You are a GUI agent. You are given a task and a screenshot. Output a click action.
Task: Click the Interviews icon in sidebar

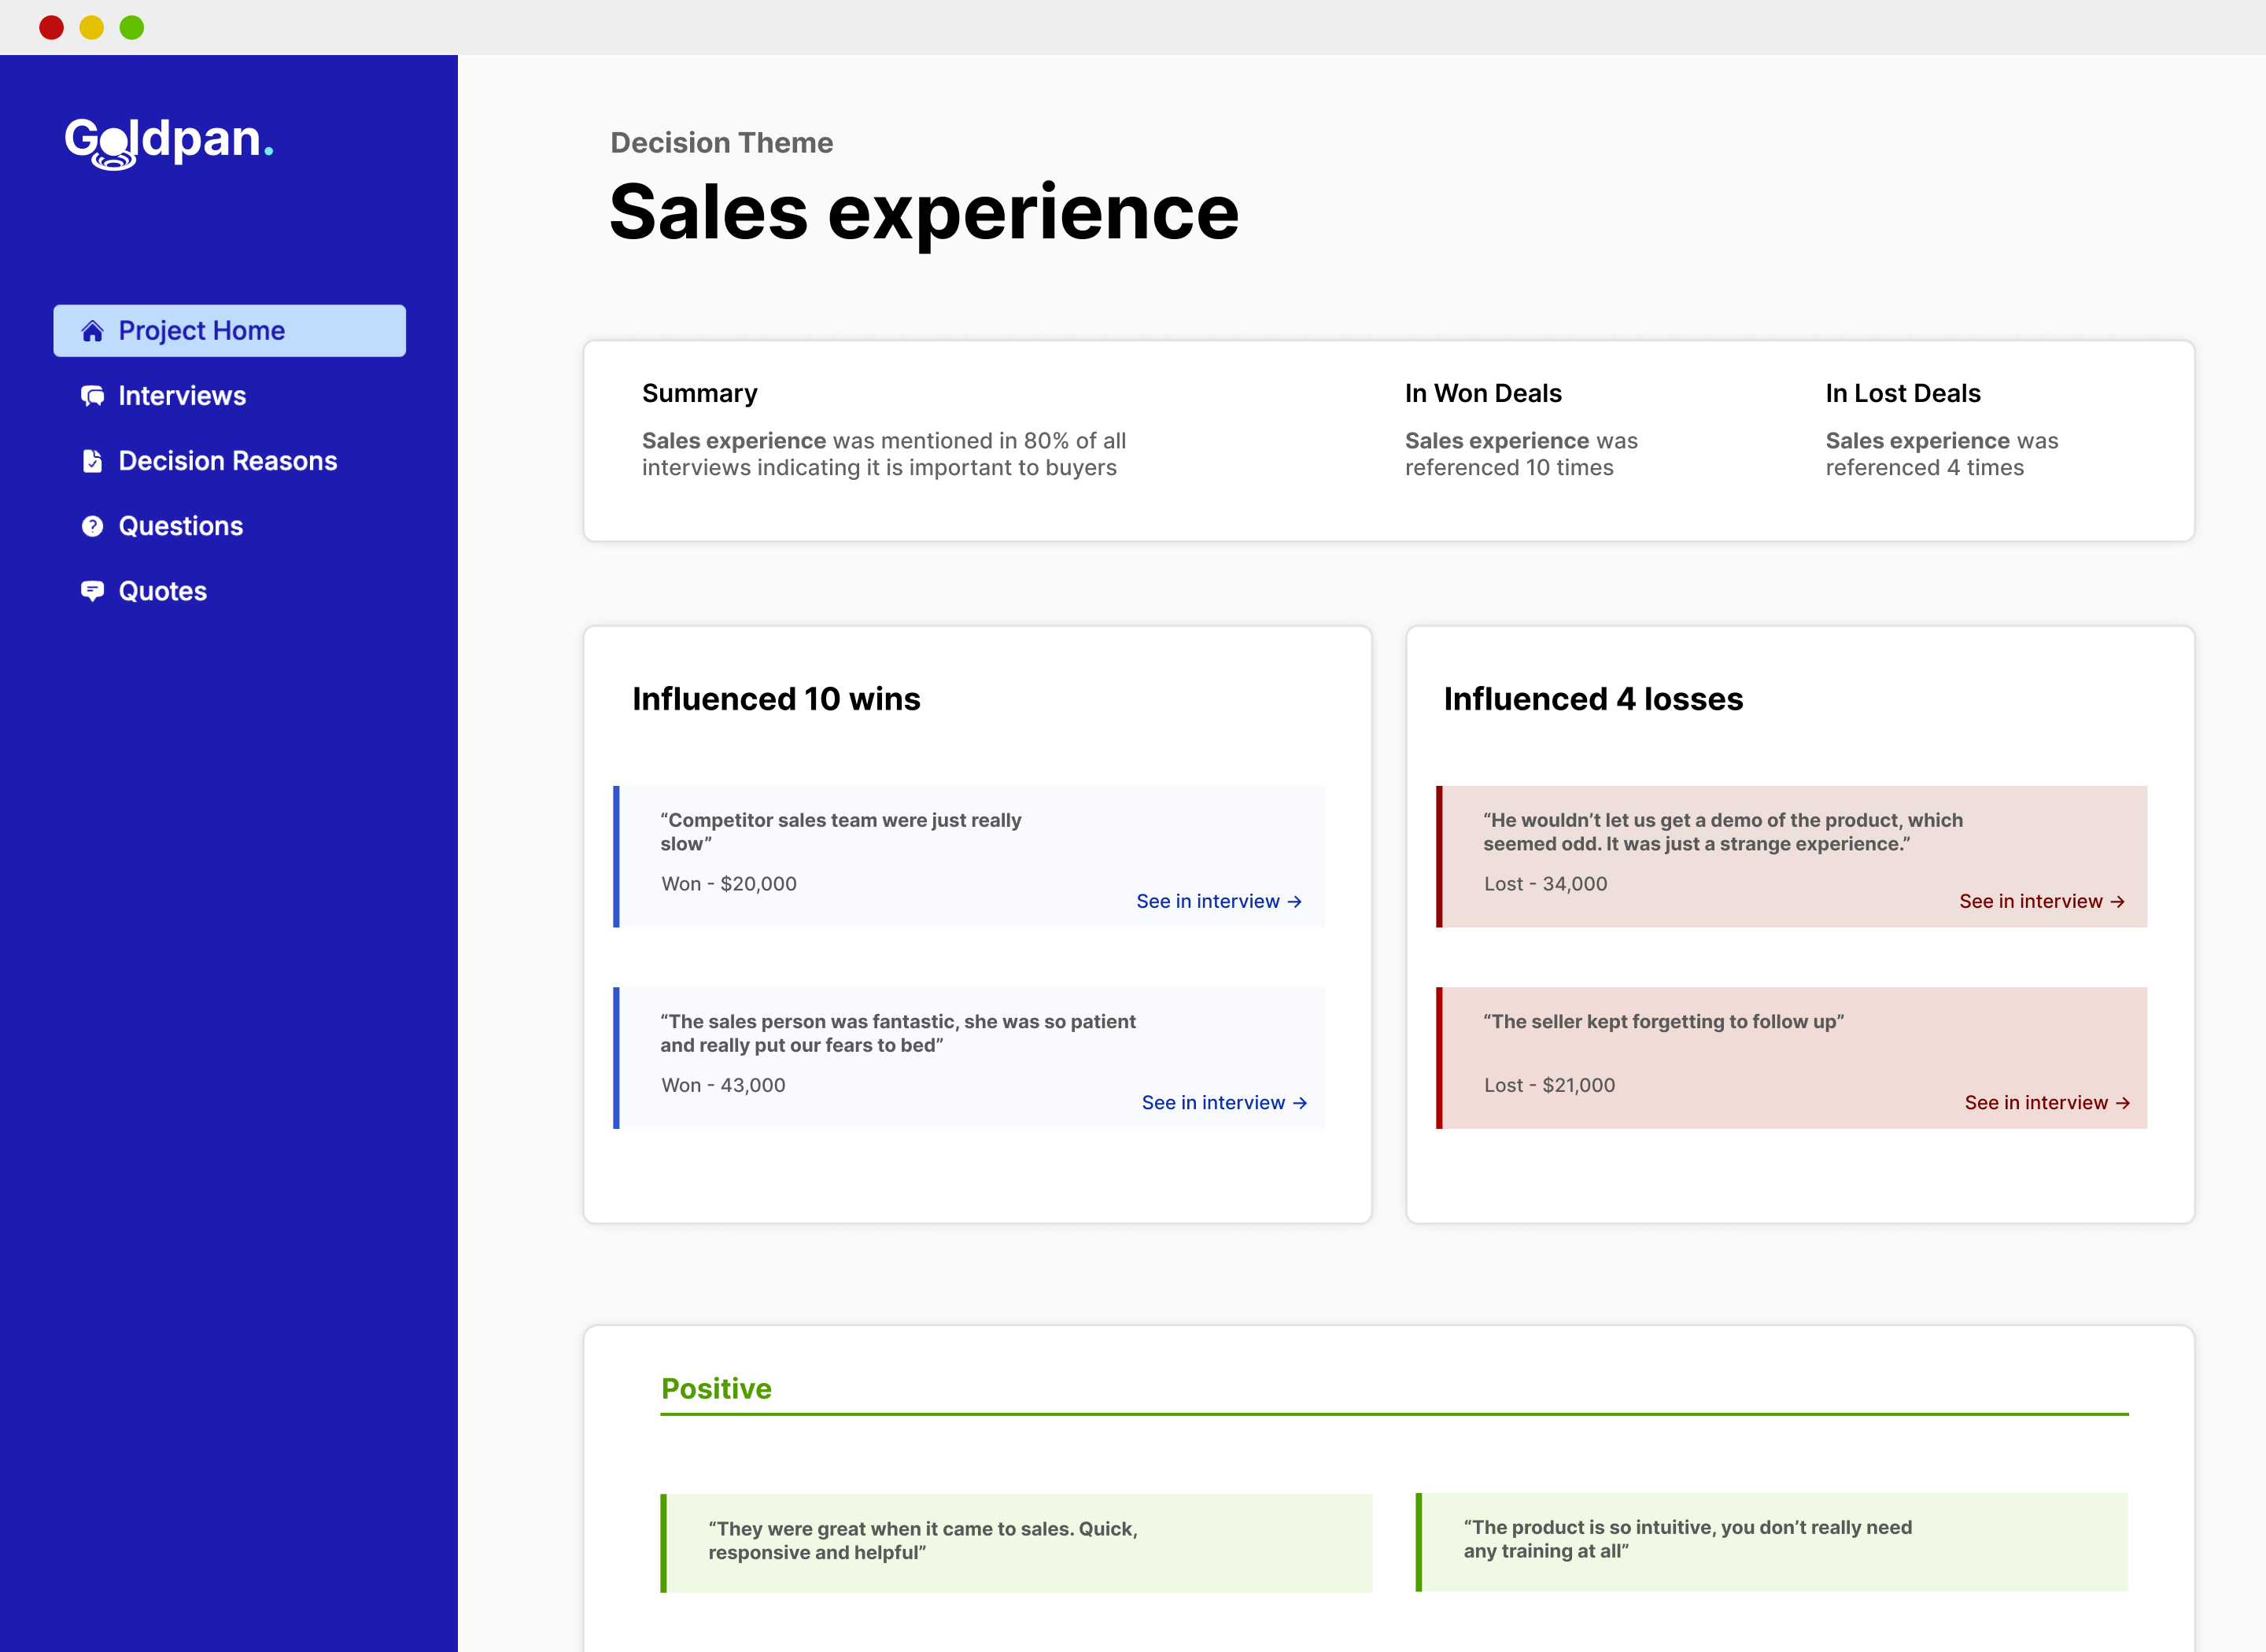[x=91, y=394]
